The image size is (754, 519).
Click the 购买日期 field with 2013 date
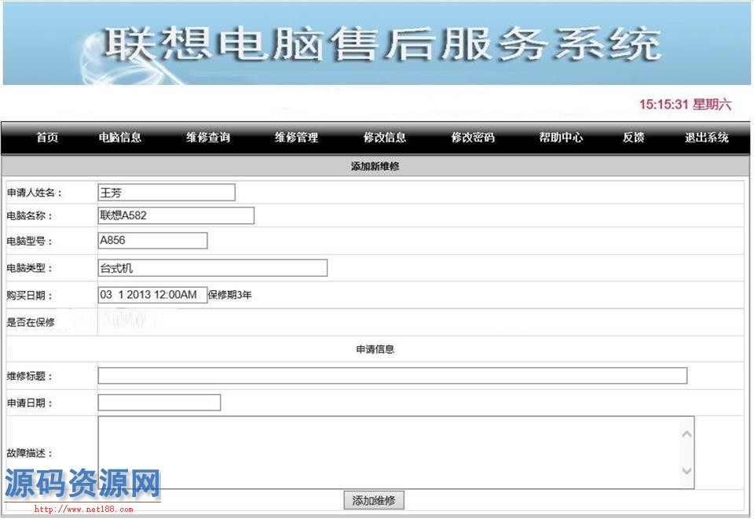152,295
